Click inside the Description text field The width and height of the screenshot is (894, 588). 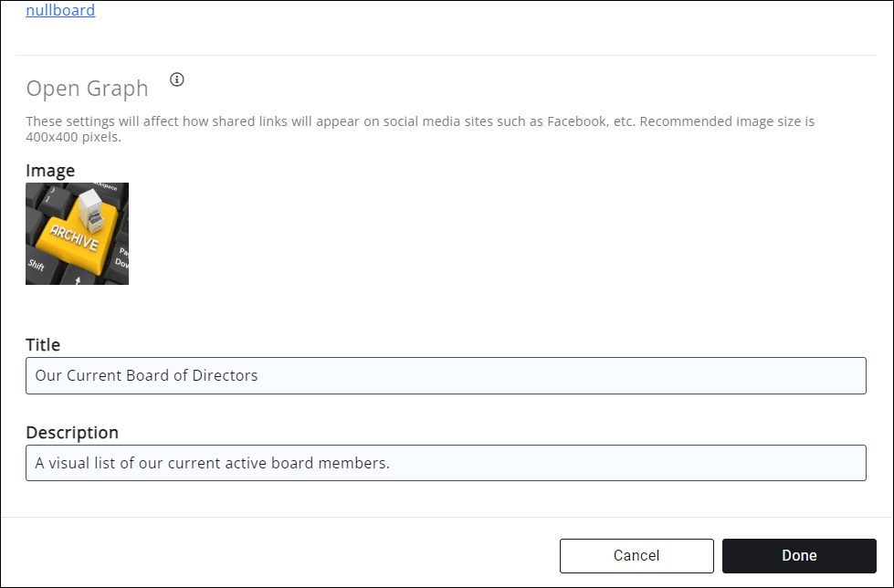[x=446, y=463]
